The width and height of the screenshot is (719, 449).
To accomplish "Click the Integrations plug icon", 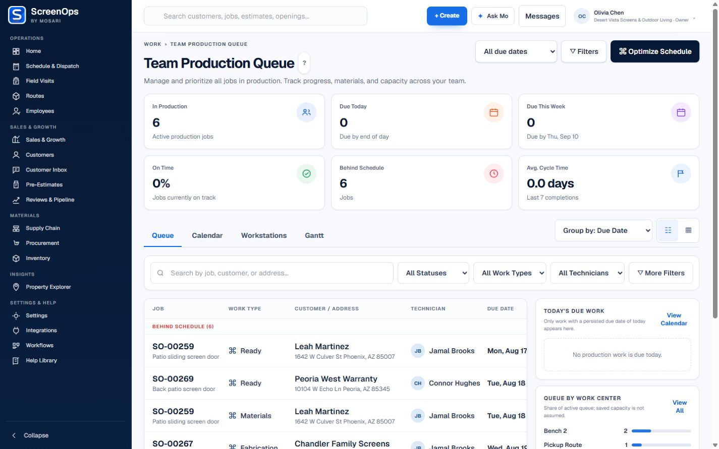I will [x=16, y=331].
